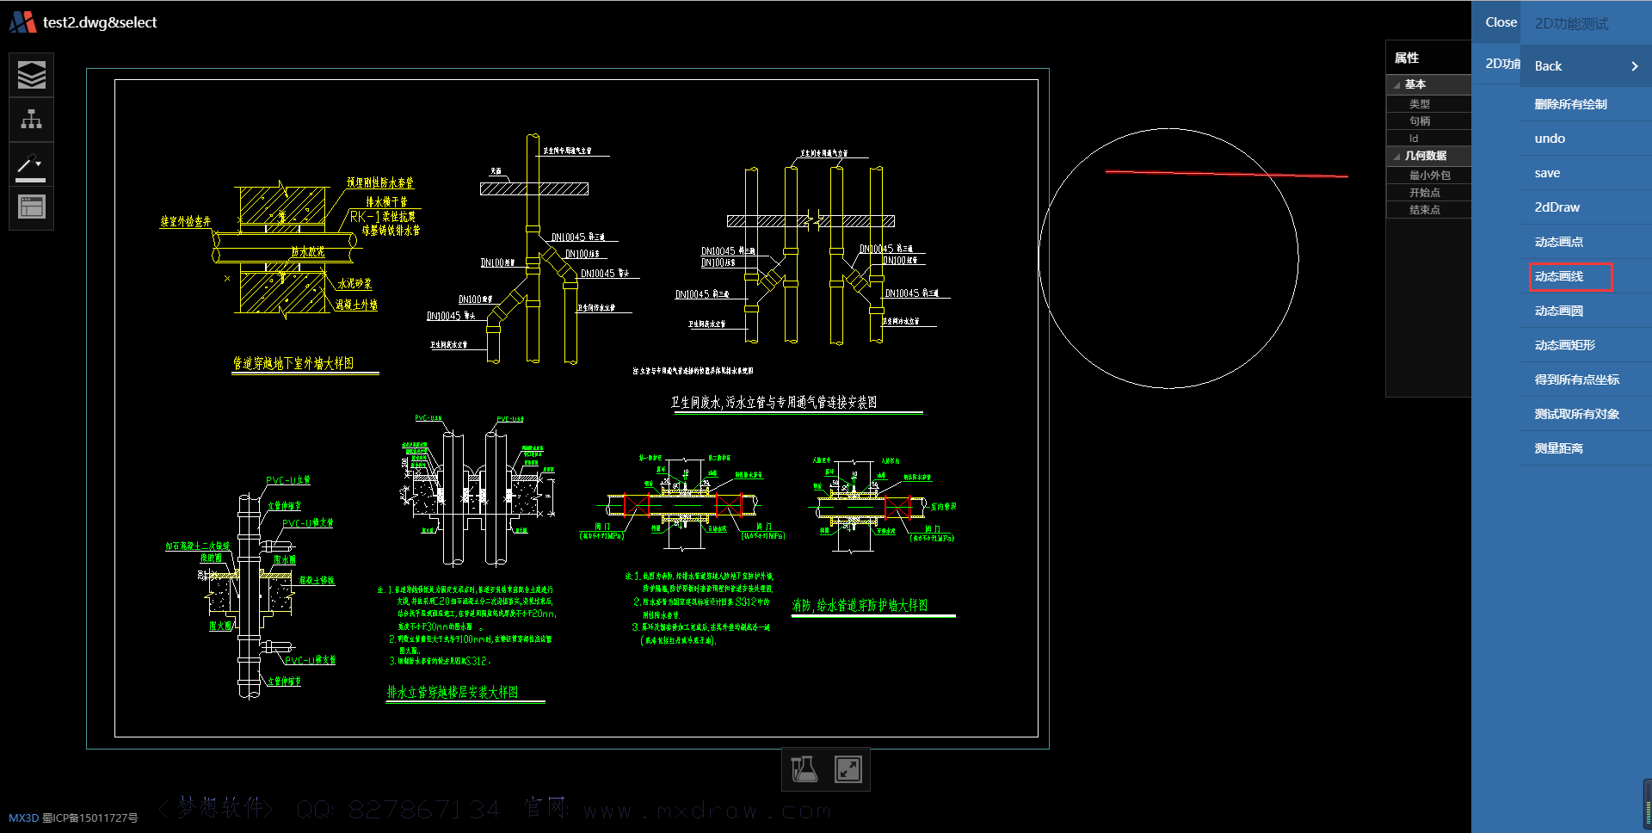This screenshot has width=1652, height=833.
Task: Click the 属性 panel header
Action: (1428, 58)
